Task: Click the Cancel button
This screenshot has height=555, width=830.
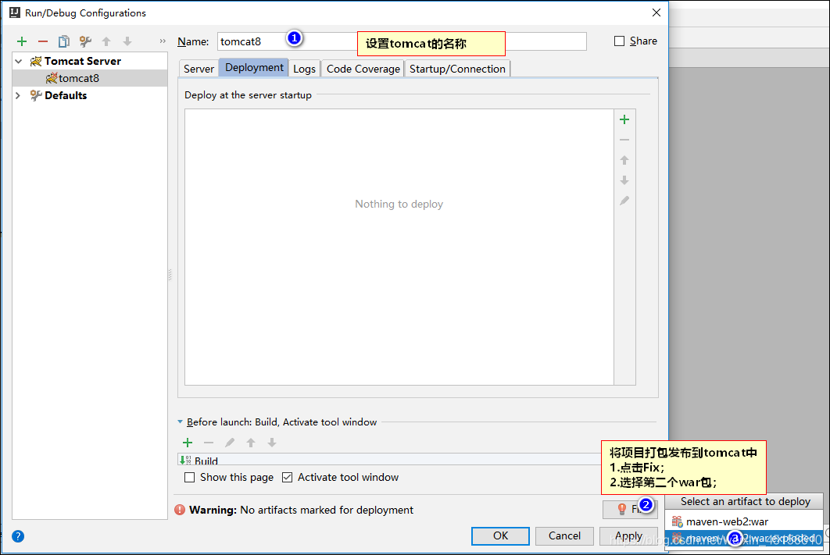Action: click(x=564, y=536)
